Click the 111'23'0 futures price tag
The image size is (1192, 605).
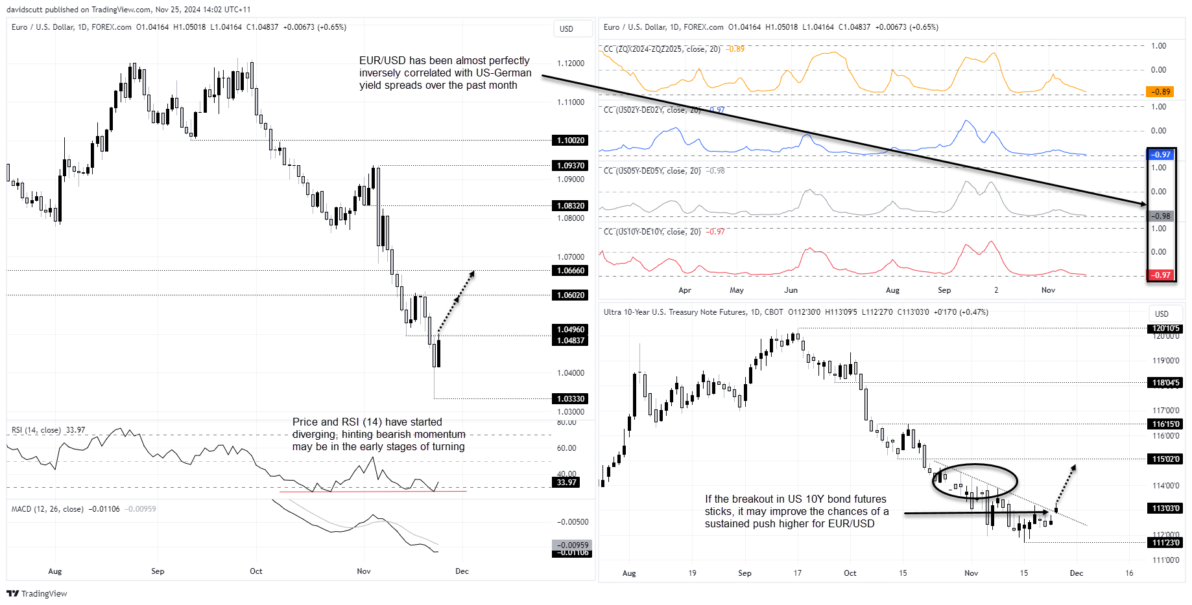[1165, 543]
